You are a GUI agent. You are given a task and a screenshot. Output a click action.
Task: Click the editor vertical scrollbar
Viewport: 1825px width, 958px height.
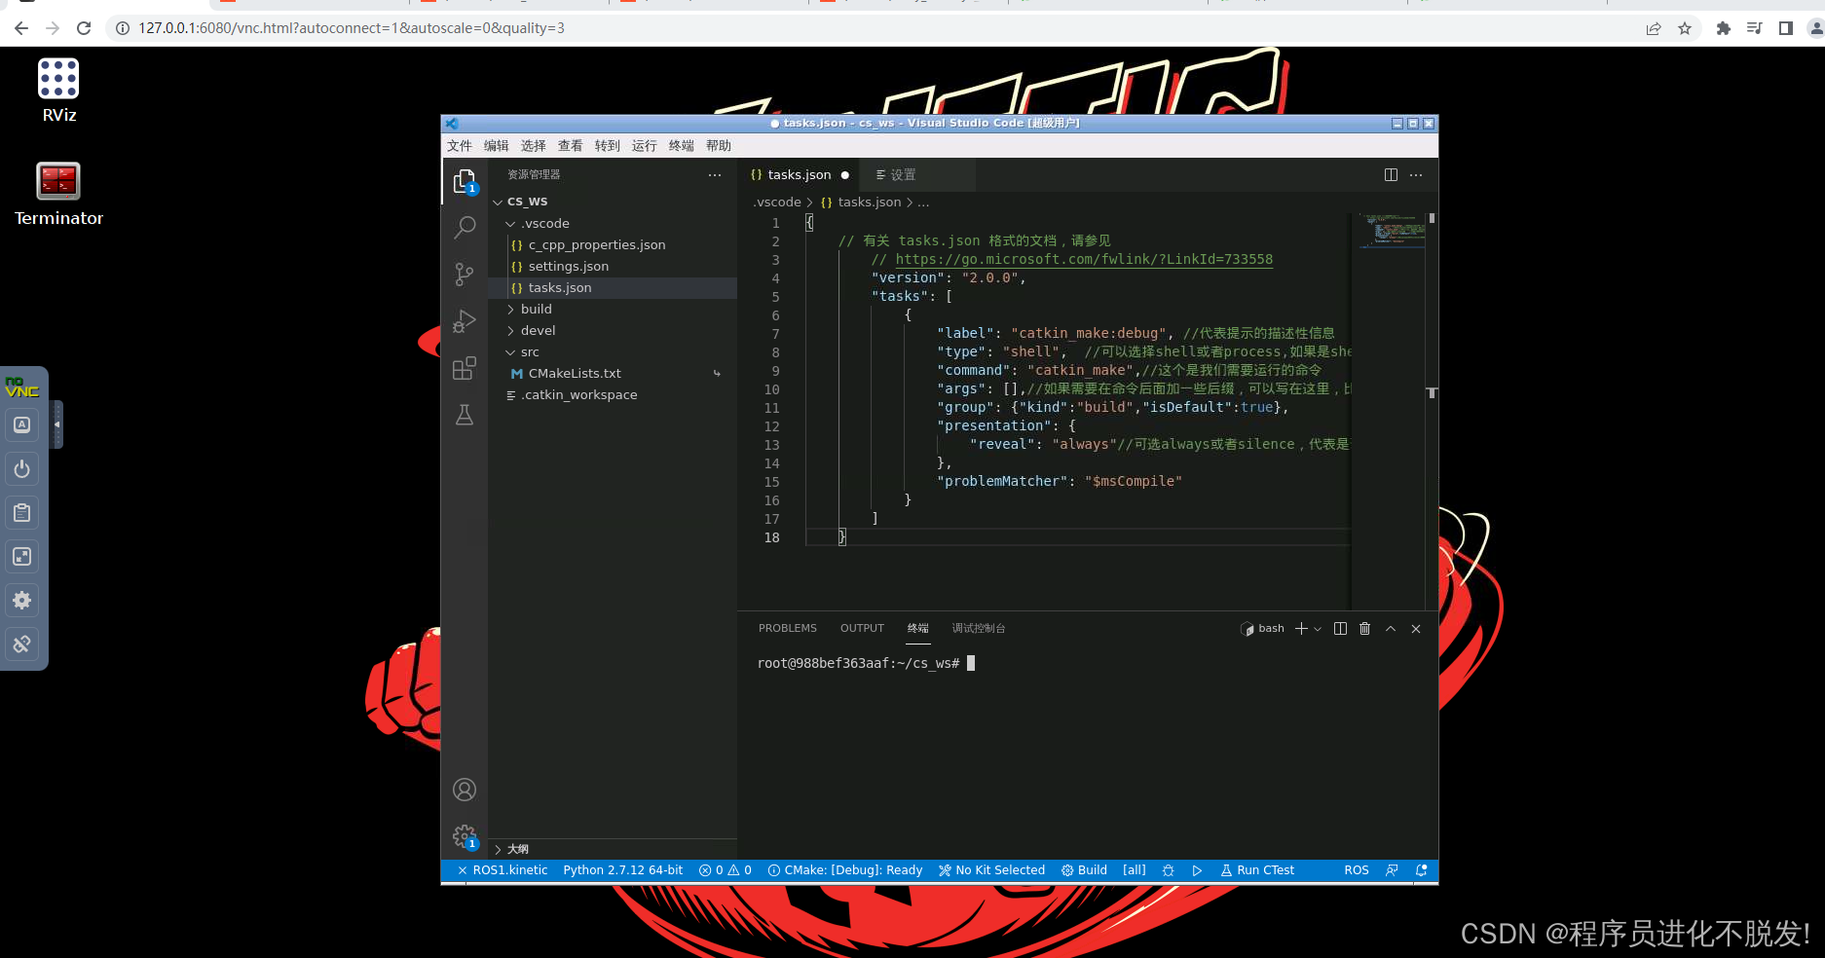tap(1432, 411)
